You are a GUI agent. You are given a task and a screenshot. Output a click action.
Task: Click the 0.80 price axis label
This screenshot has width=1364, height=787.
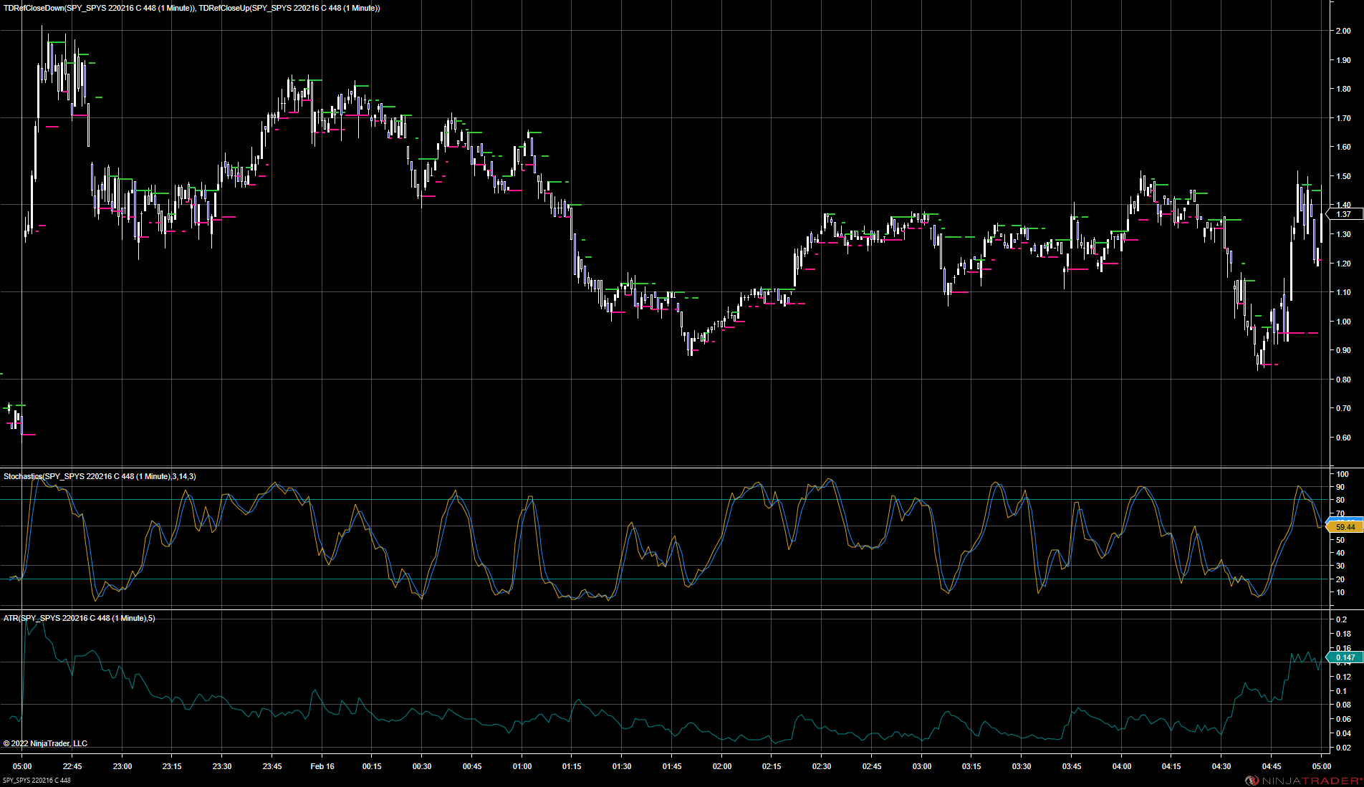point(1343,380)
